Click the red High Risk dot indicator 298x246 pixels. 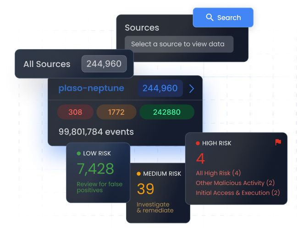(x=198, y=143)
